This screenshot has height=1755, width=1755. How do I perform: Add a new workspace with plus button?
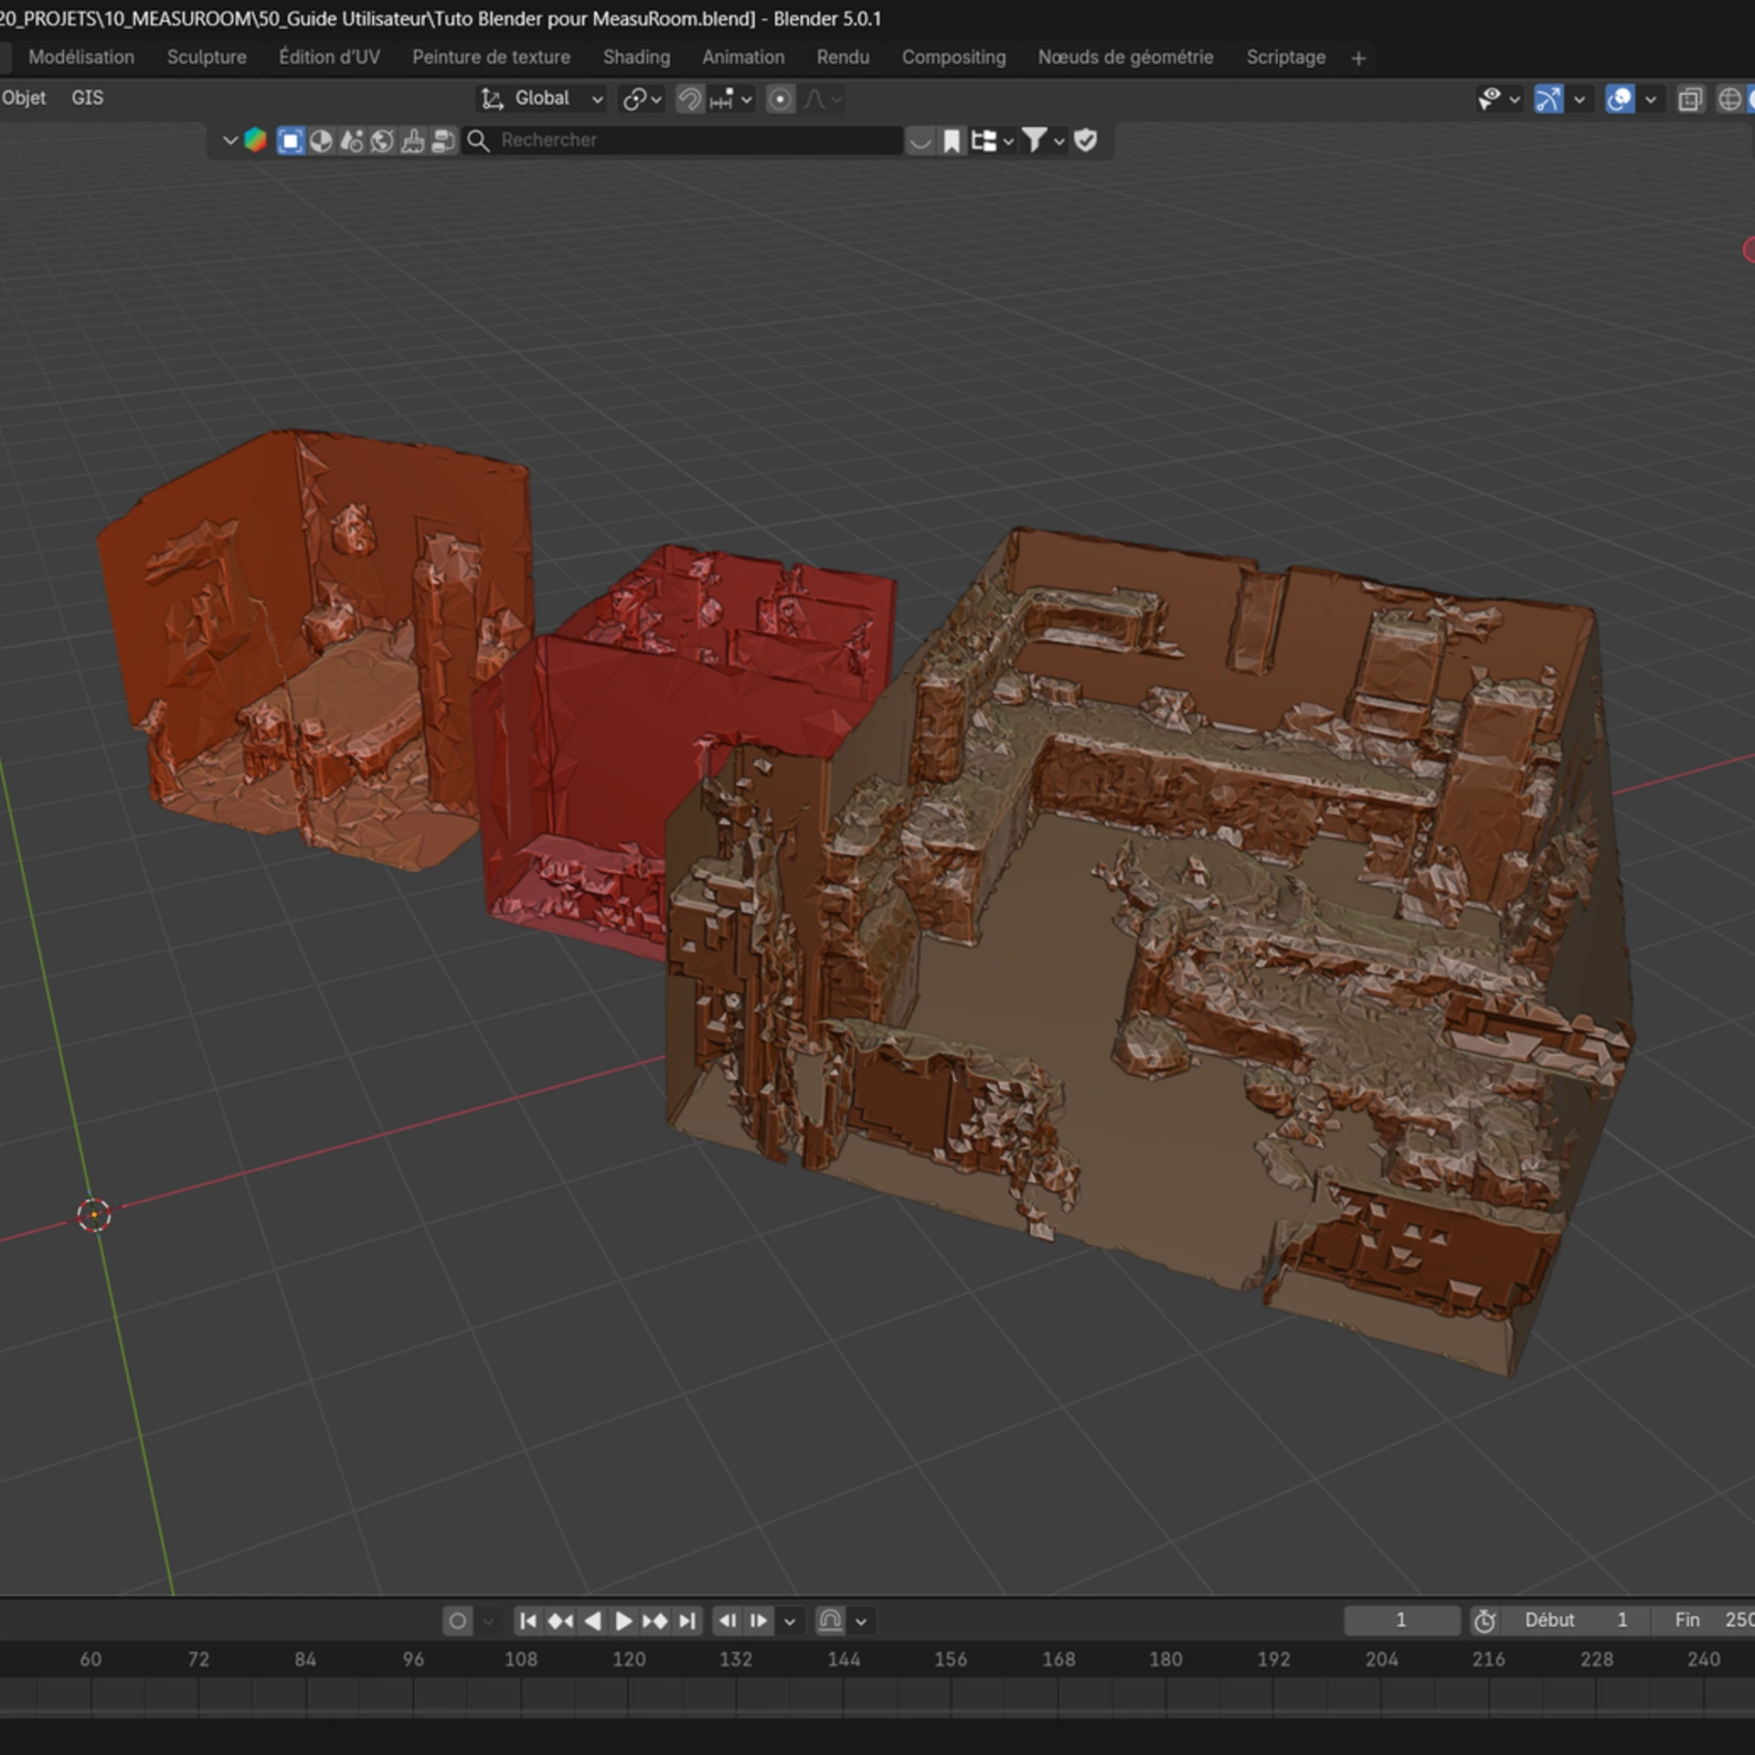[1358, 58]
